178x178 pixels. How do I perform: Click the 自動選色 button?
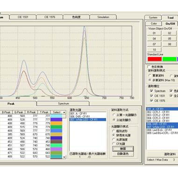[x=123, y=154]
